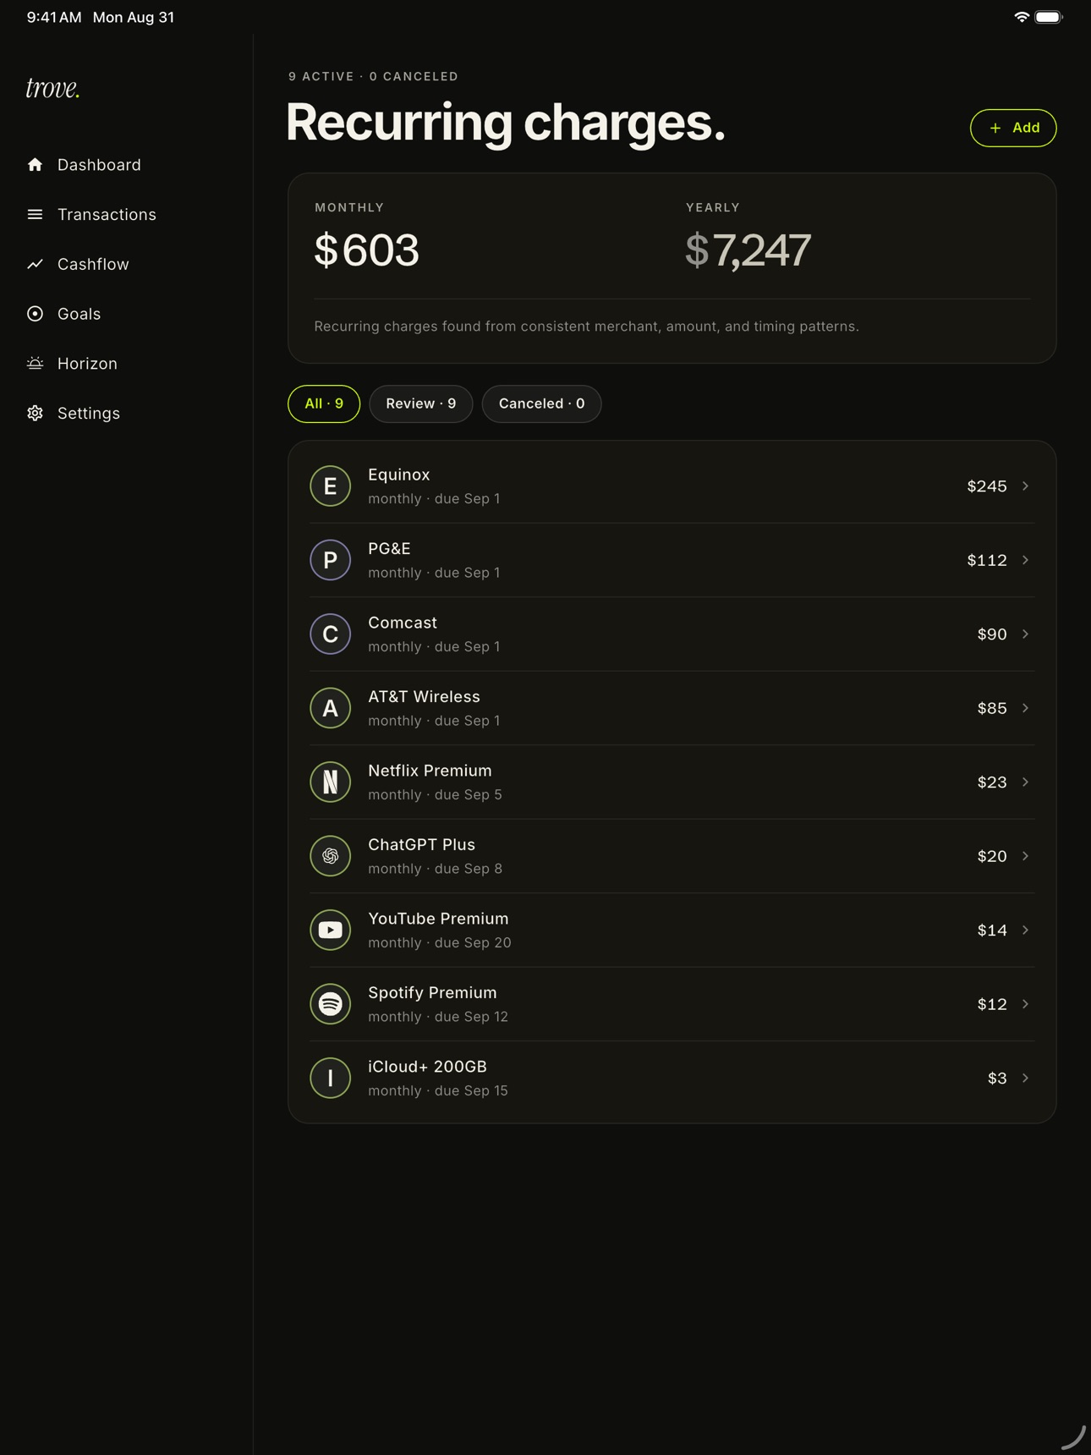Click the Horizon sunrise icon
Image resolution: width=1091 pixels, height=1455 pixels.
tap(35, 364)
